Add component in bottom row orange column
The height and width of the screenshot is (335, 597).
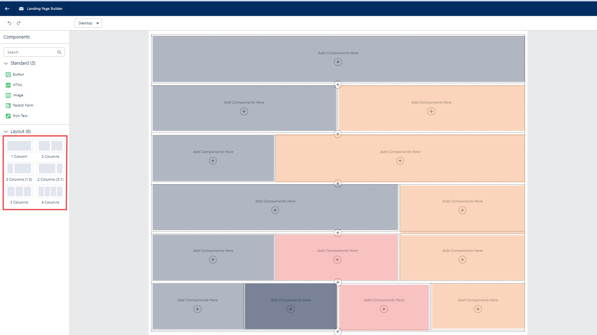point(478,309)
